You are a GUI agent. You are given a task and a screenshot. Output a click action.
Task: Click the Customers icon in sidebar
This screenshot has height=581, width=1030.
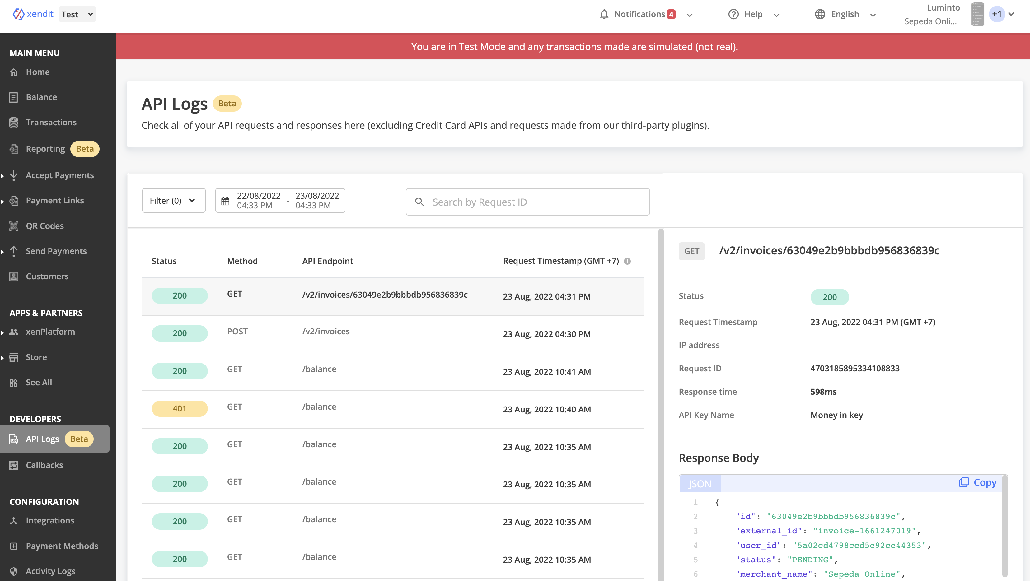pyautogui.click(x=14, y=276)
